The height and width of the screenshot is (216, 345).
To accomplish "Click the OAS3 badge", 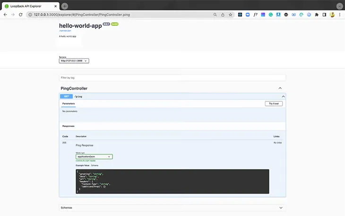I will click(115, 24).
